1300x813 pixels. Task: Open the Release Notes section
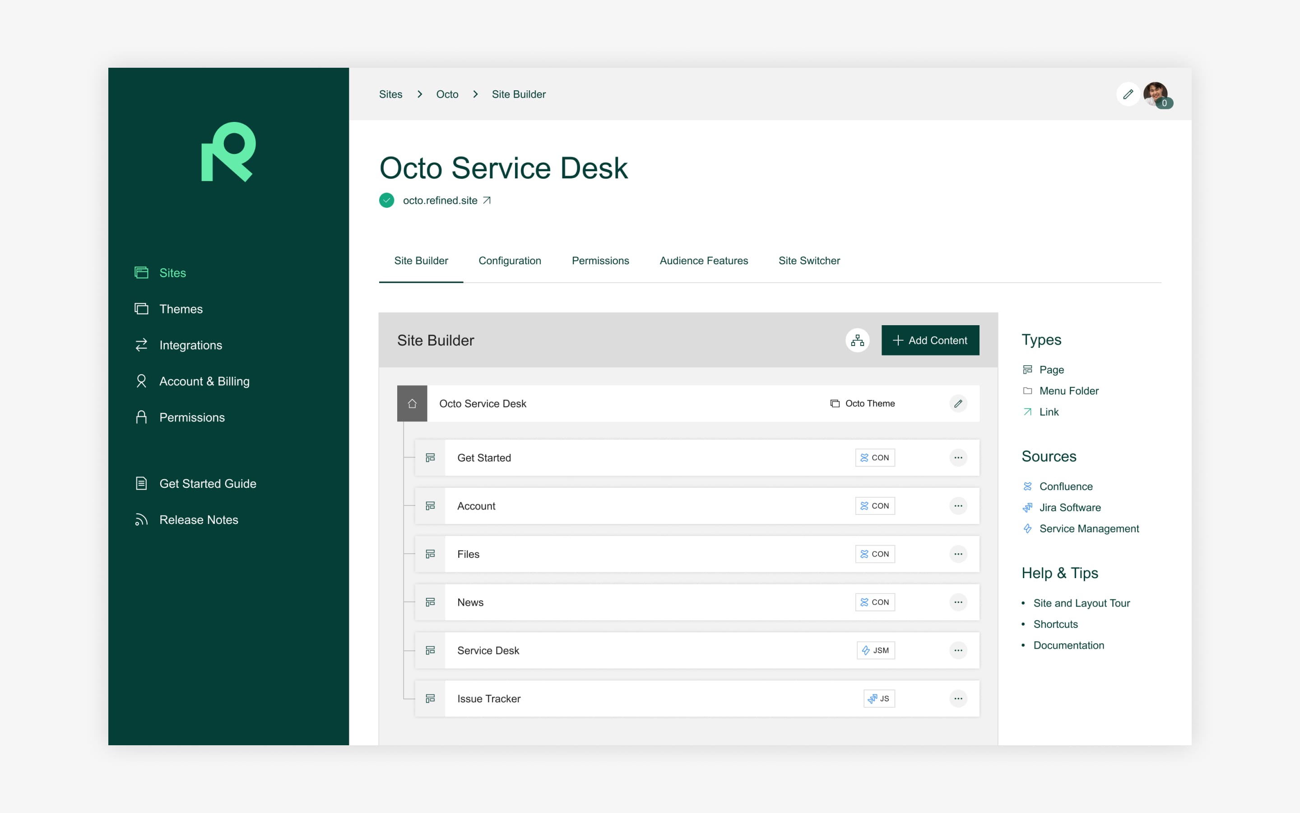coord(198,519)
